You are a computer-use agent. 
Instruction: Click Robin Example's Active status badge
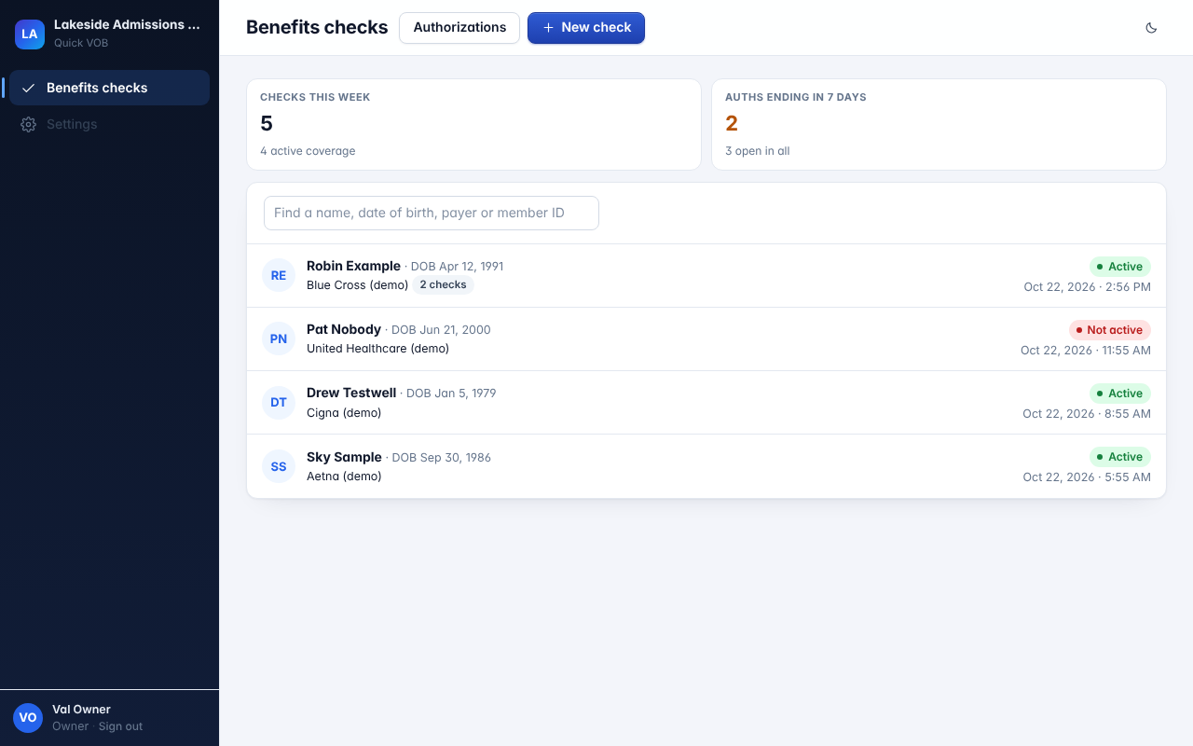coord(1120,267)
